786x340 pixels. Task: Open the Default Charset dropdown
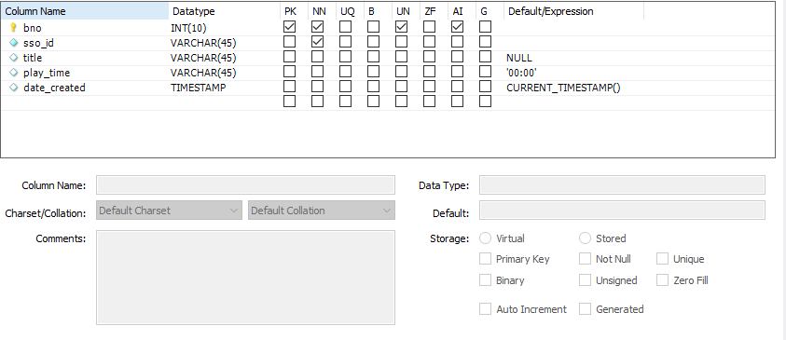(169, 211)
